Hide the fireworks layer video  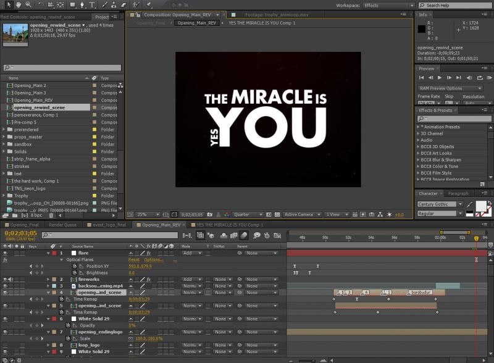(5, 280)
